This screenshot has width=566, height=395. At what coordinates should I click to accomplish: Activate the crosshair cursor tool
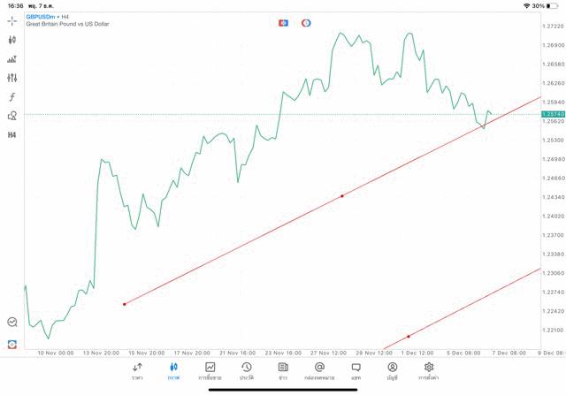[x=12, y=20]
